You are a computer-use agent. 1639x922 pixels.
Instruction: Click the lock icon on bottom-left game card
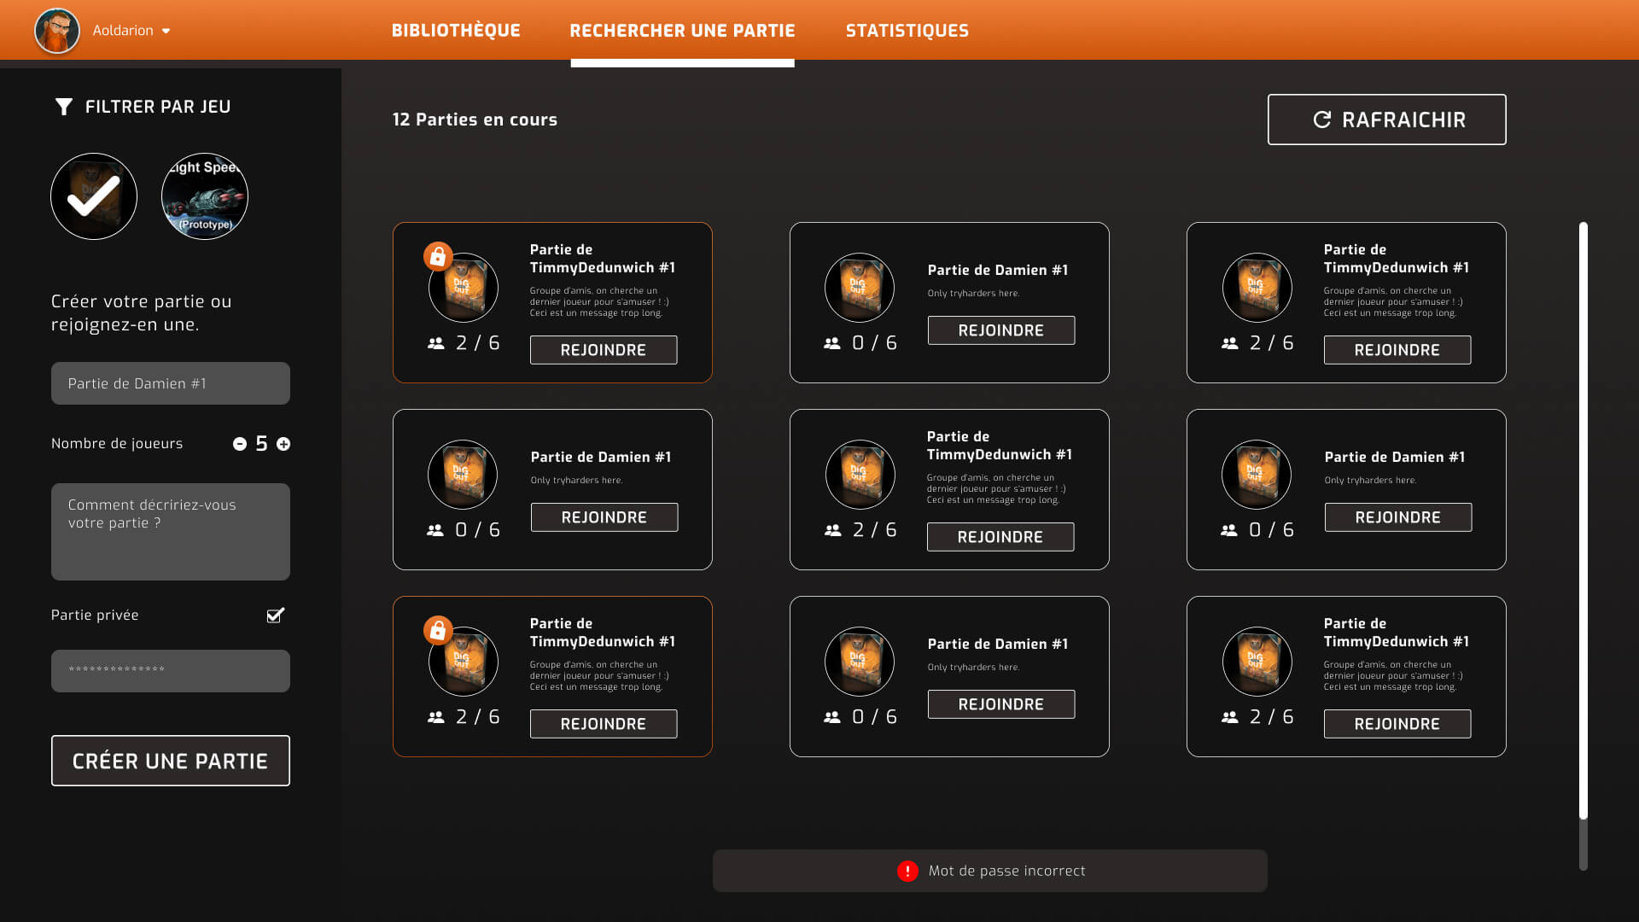tap(438, 630)
